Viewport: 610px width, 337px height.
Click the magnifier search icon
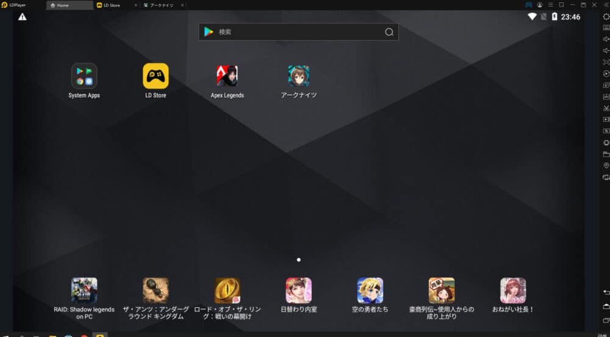(x=389, y=32)
